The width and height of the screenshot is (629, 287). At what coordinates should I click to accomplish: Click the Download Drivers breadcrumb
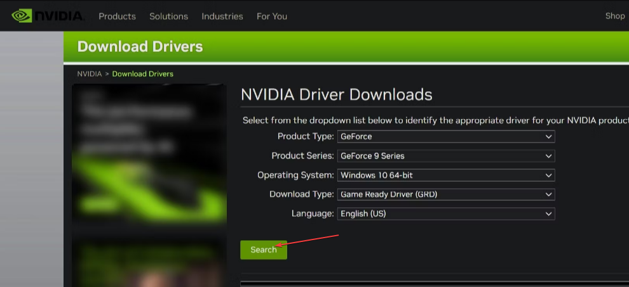[143, 74]
